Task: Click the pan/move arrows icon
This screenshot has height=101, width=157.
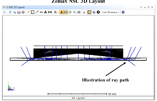Action: 70,12
